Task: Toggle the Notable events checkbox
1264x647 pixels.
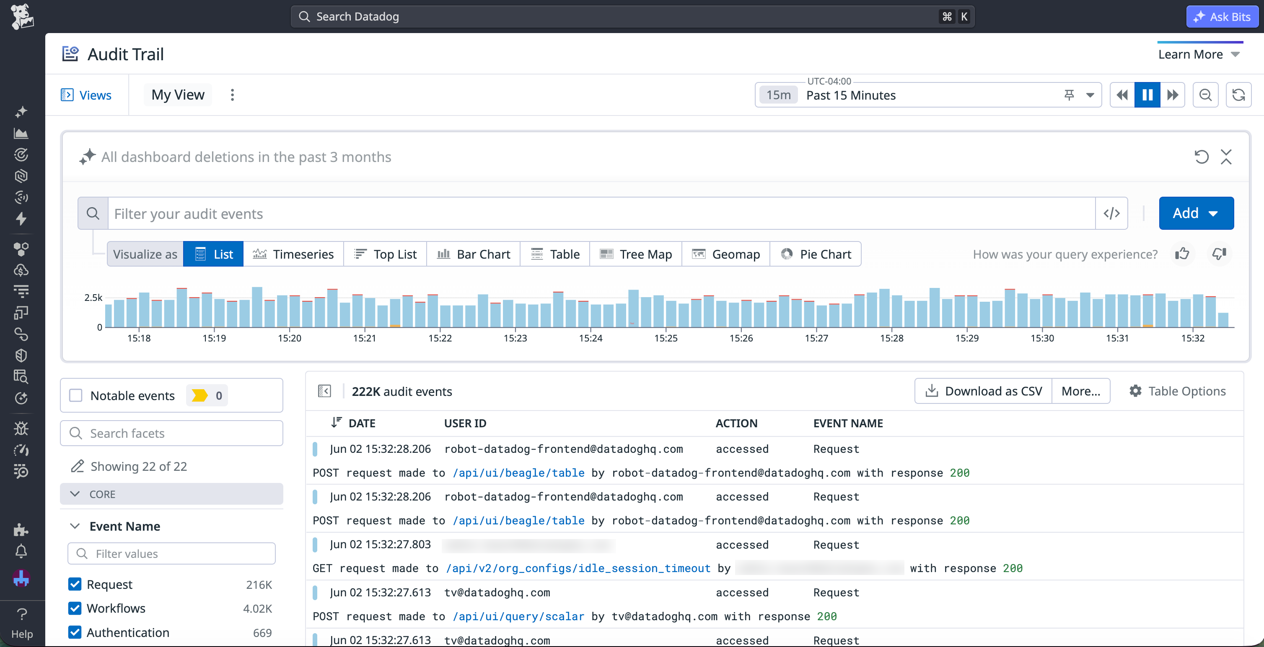Action: coord(75,395)
